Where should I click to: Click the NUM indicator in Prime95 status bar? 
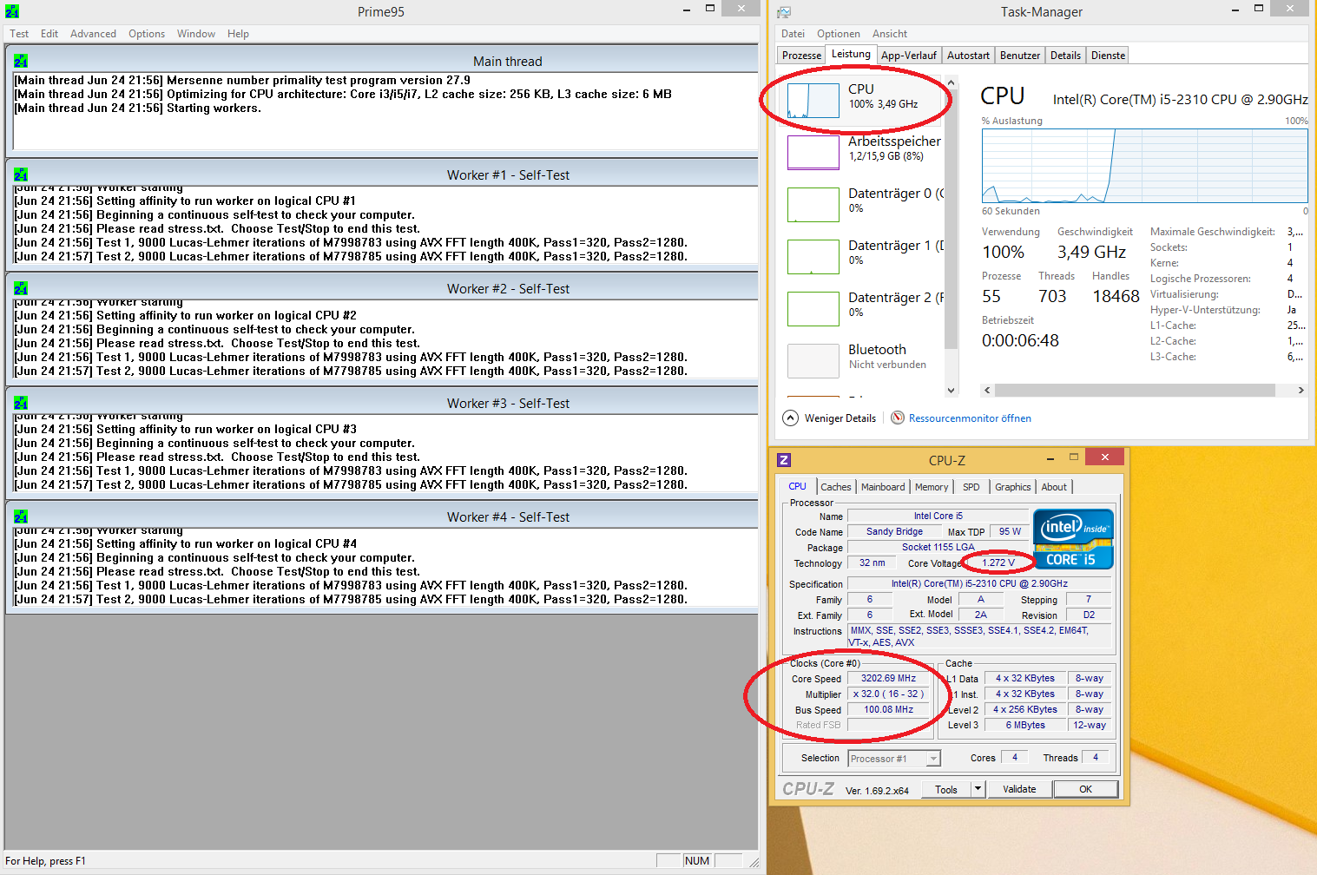696,861
